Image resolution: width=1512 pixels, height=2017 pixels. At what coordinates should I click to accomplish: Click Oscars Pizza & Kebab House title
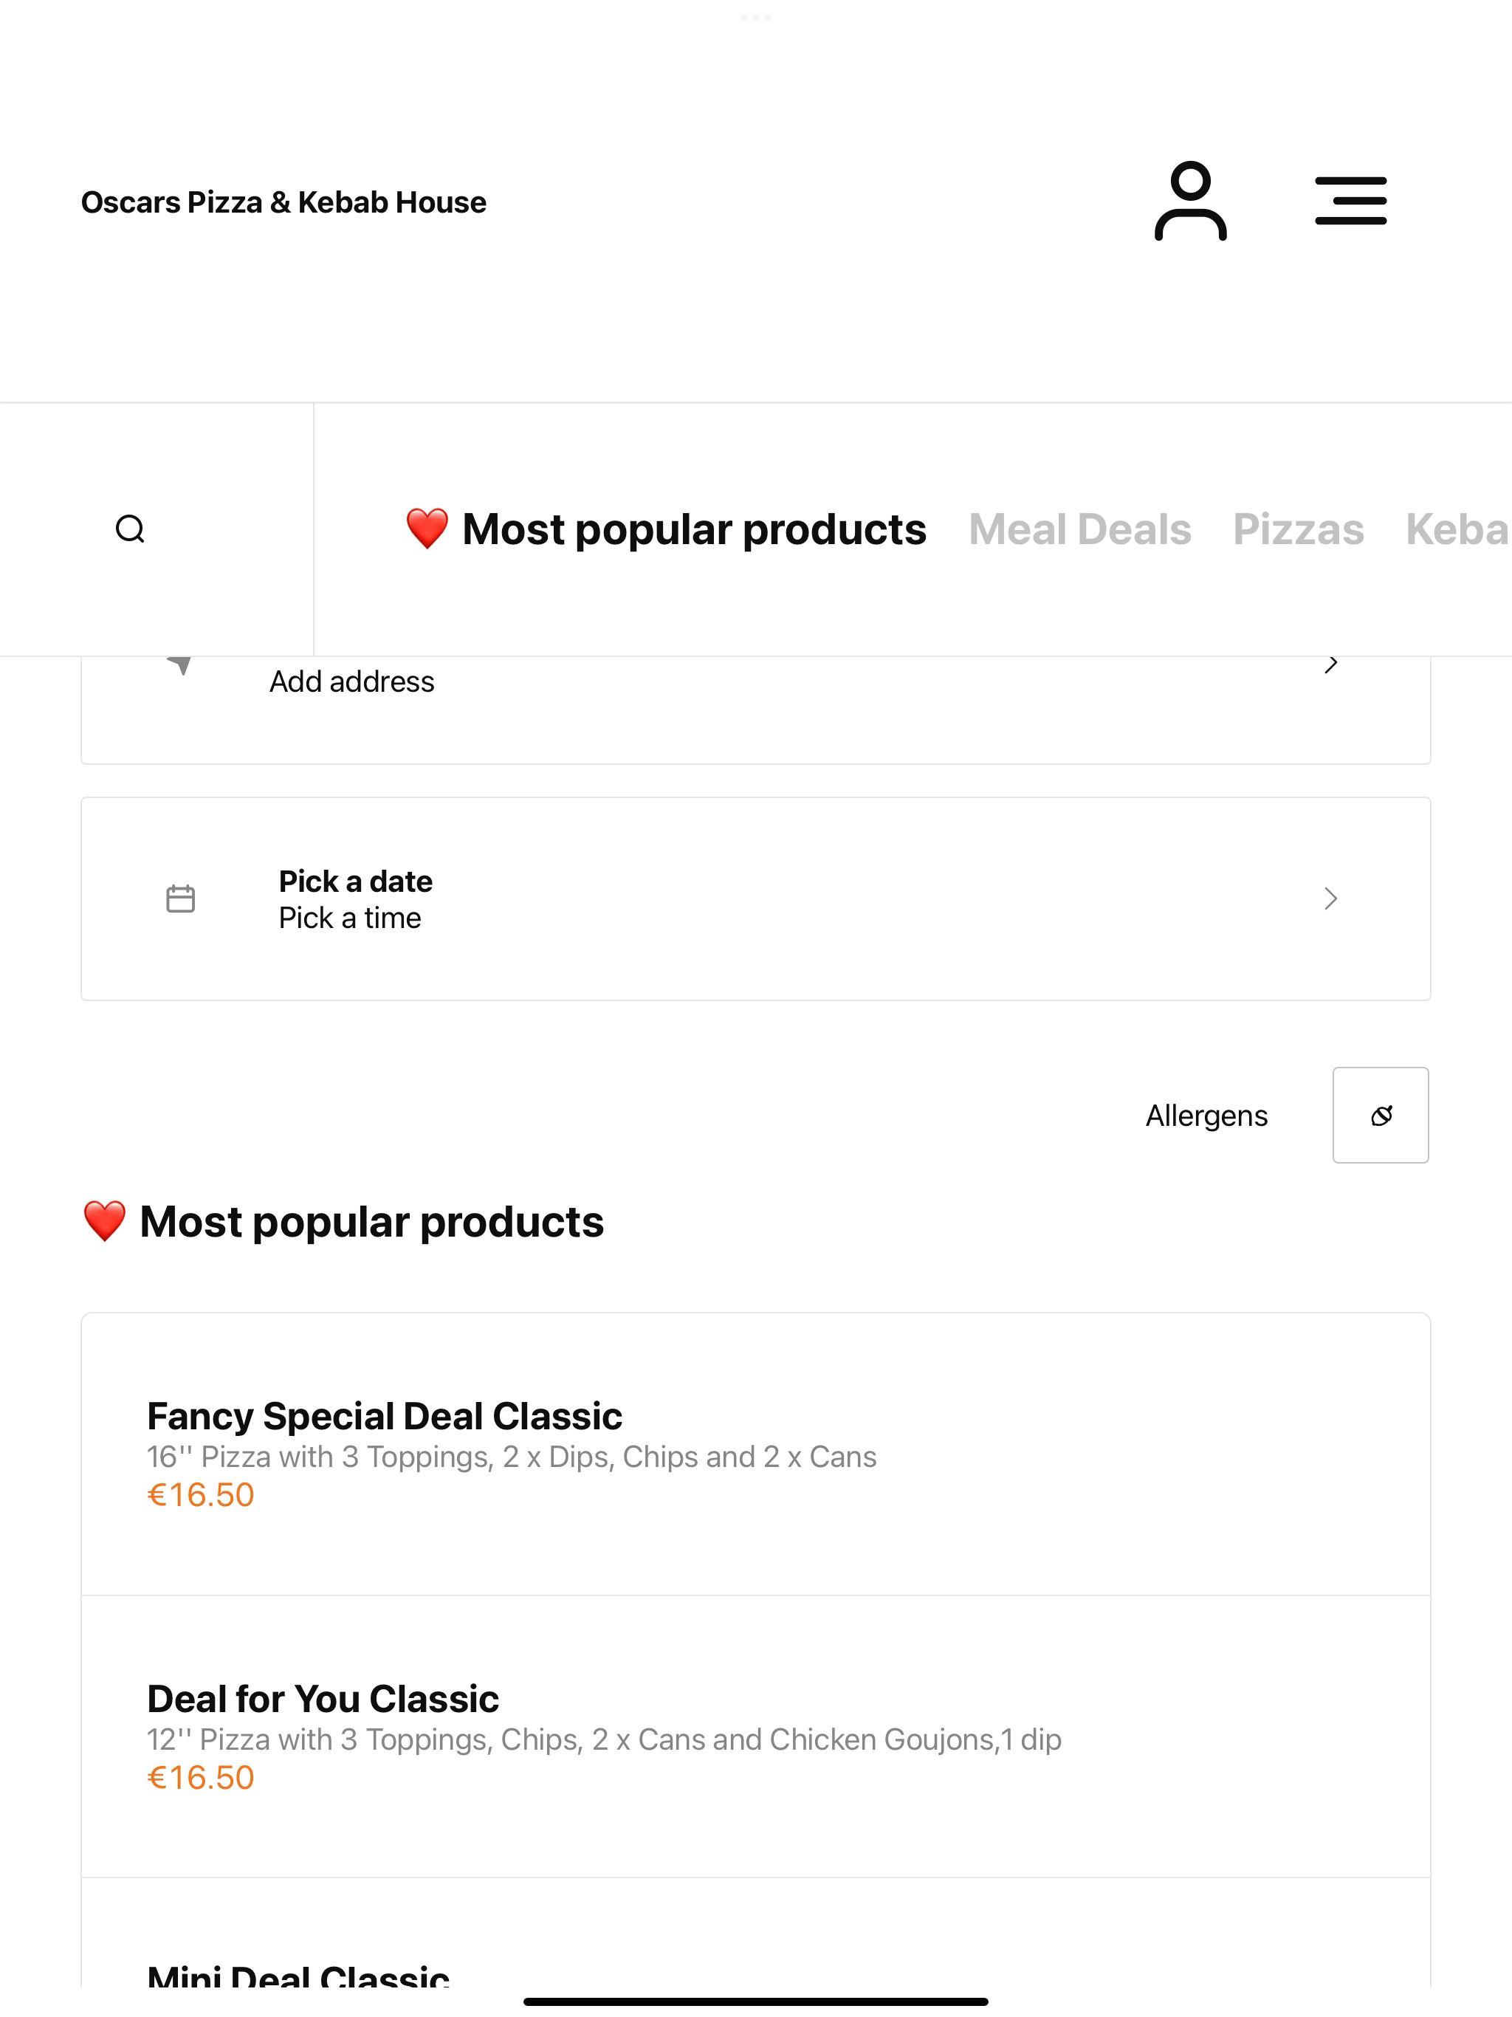click(x=283, y=202)
